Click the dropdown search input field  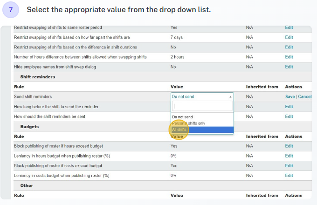coord(202,106)
